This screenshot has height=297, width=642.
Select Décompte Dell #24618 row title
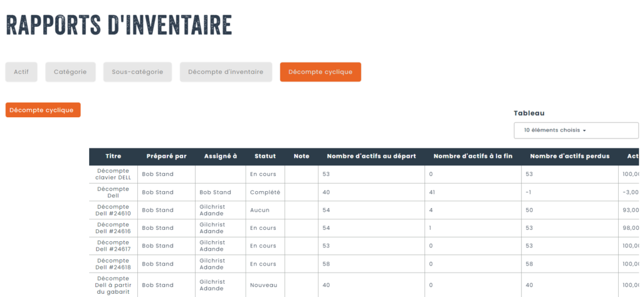point(113,264)
